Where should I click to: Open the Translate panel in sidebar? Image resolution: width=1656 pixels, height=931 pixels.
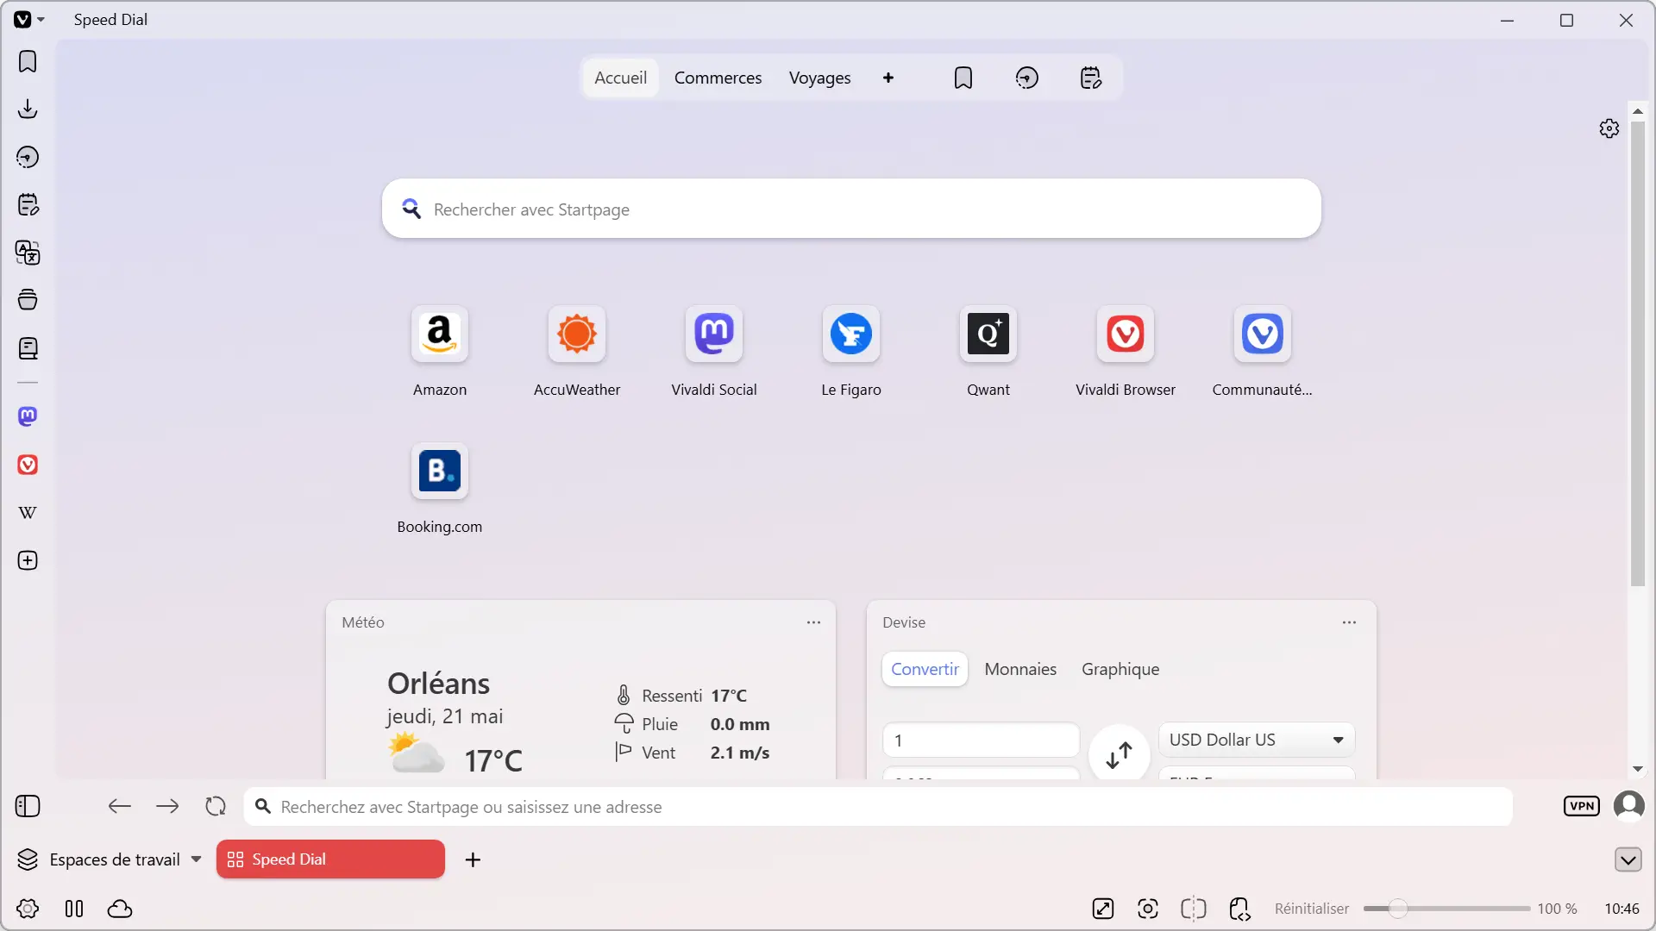pyautogui.click(x=28, y=253)
